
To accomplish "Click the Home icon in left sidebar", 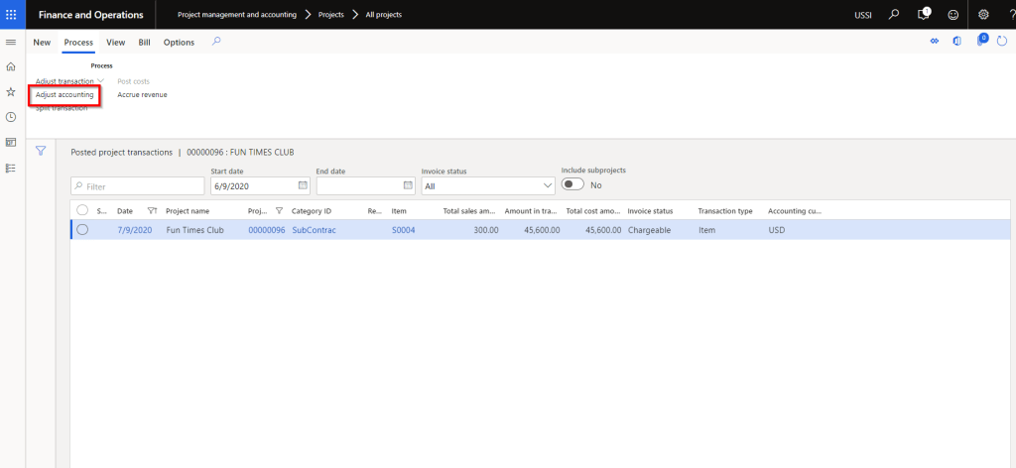I will coord(11,66).
